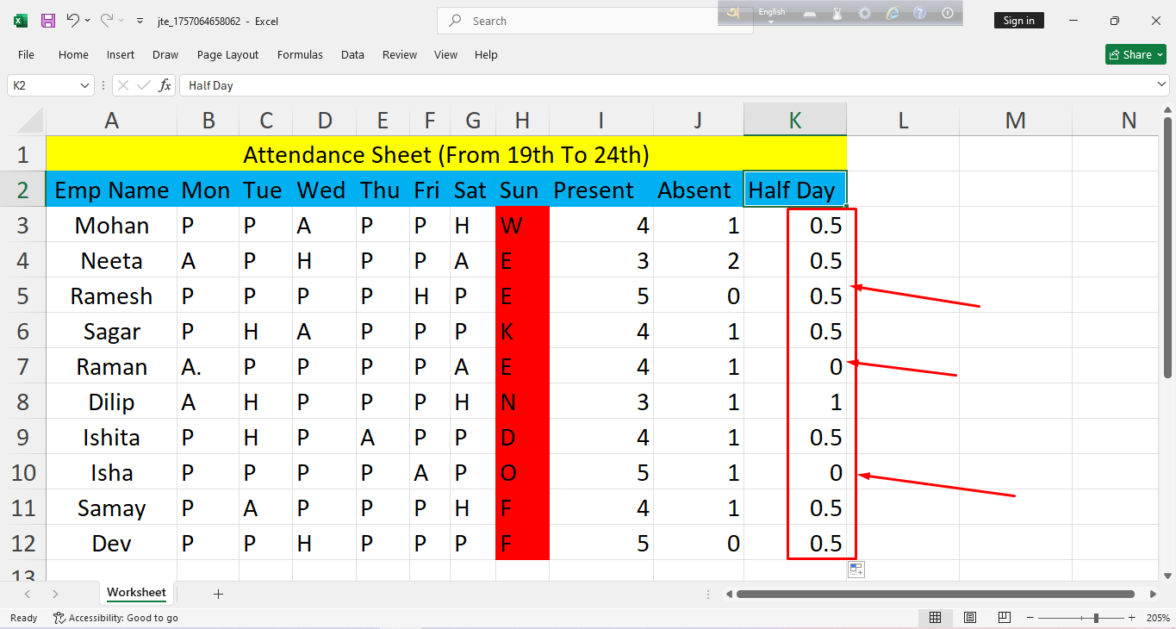1176x629 pixels.
Task: Undo the last action
Action: pyautogui.click(x=73, y=21)
